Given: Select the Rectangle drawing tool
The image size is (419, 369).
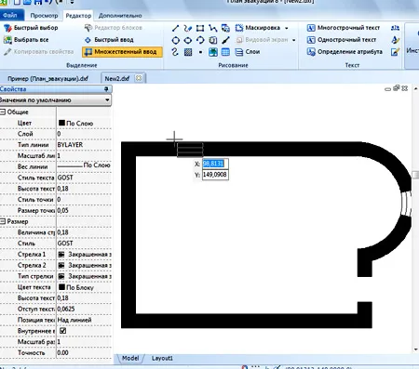Looking at the screenshot, I should (x=200, y=28).
